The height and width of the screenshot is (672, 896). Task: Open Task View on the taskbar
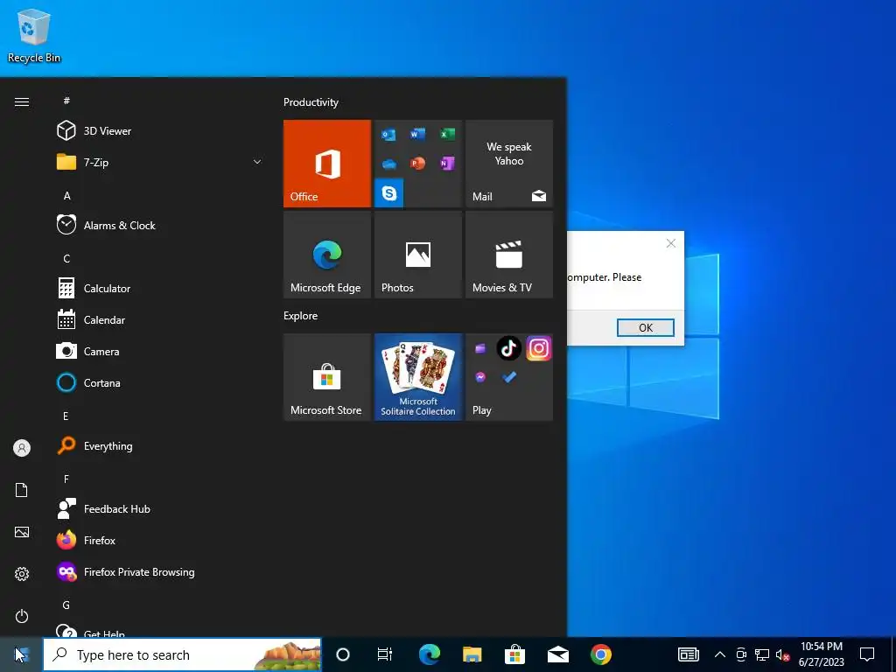385,654
